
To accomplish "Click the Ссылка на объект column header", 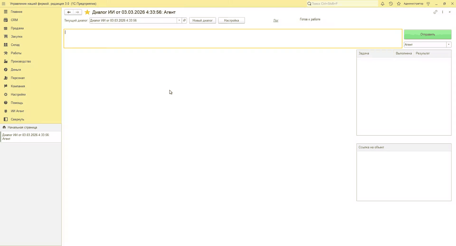I will (x=404, y=147).
